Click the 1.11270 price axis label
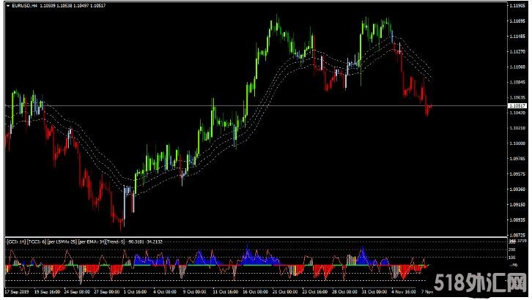 517,51
